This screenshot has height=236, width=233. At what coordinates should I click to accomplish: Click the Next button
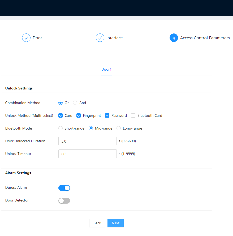115,223
